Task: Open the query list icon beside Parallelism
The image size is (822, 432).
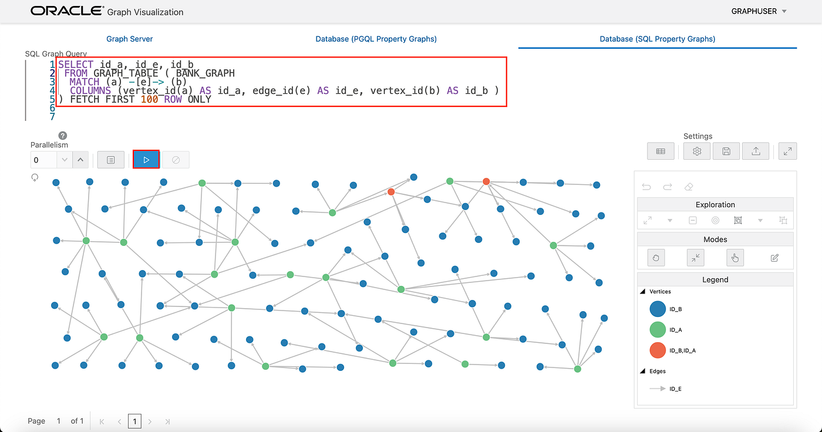Action: (110, 159)
